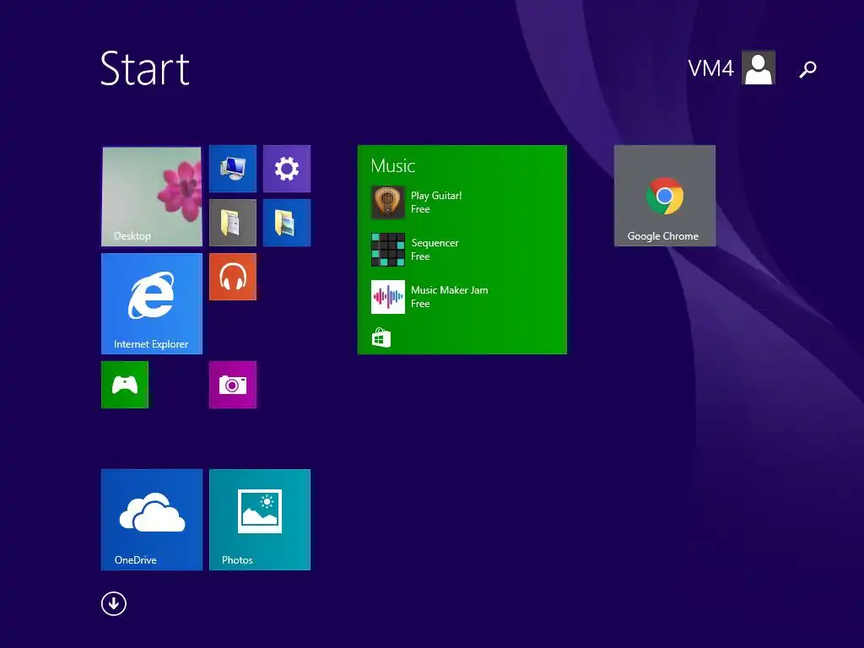Open the Documents folder tile
This screenshot has width=864, height=648.
click(233, 223)
